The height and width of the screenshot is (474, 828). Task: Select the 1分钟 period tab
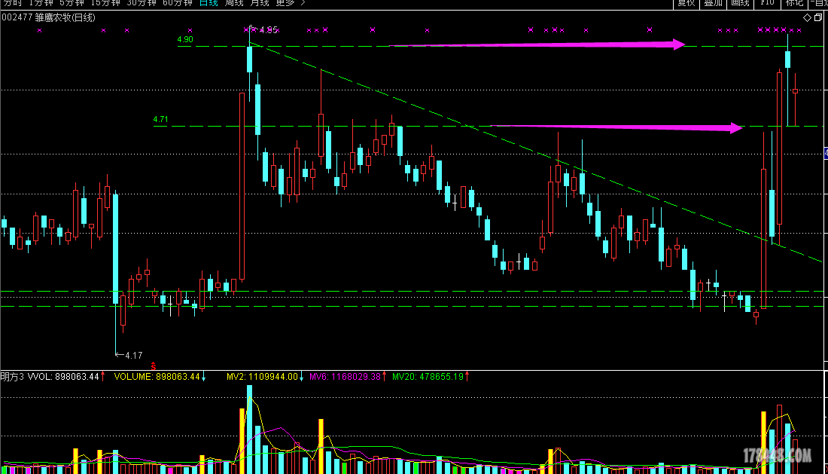point(41,3)
